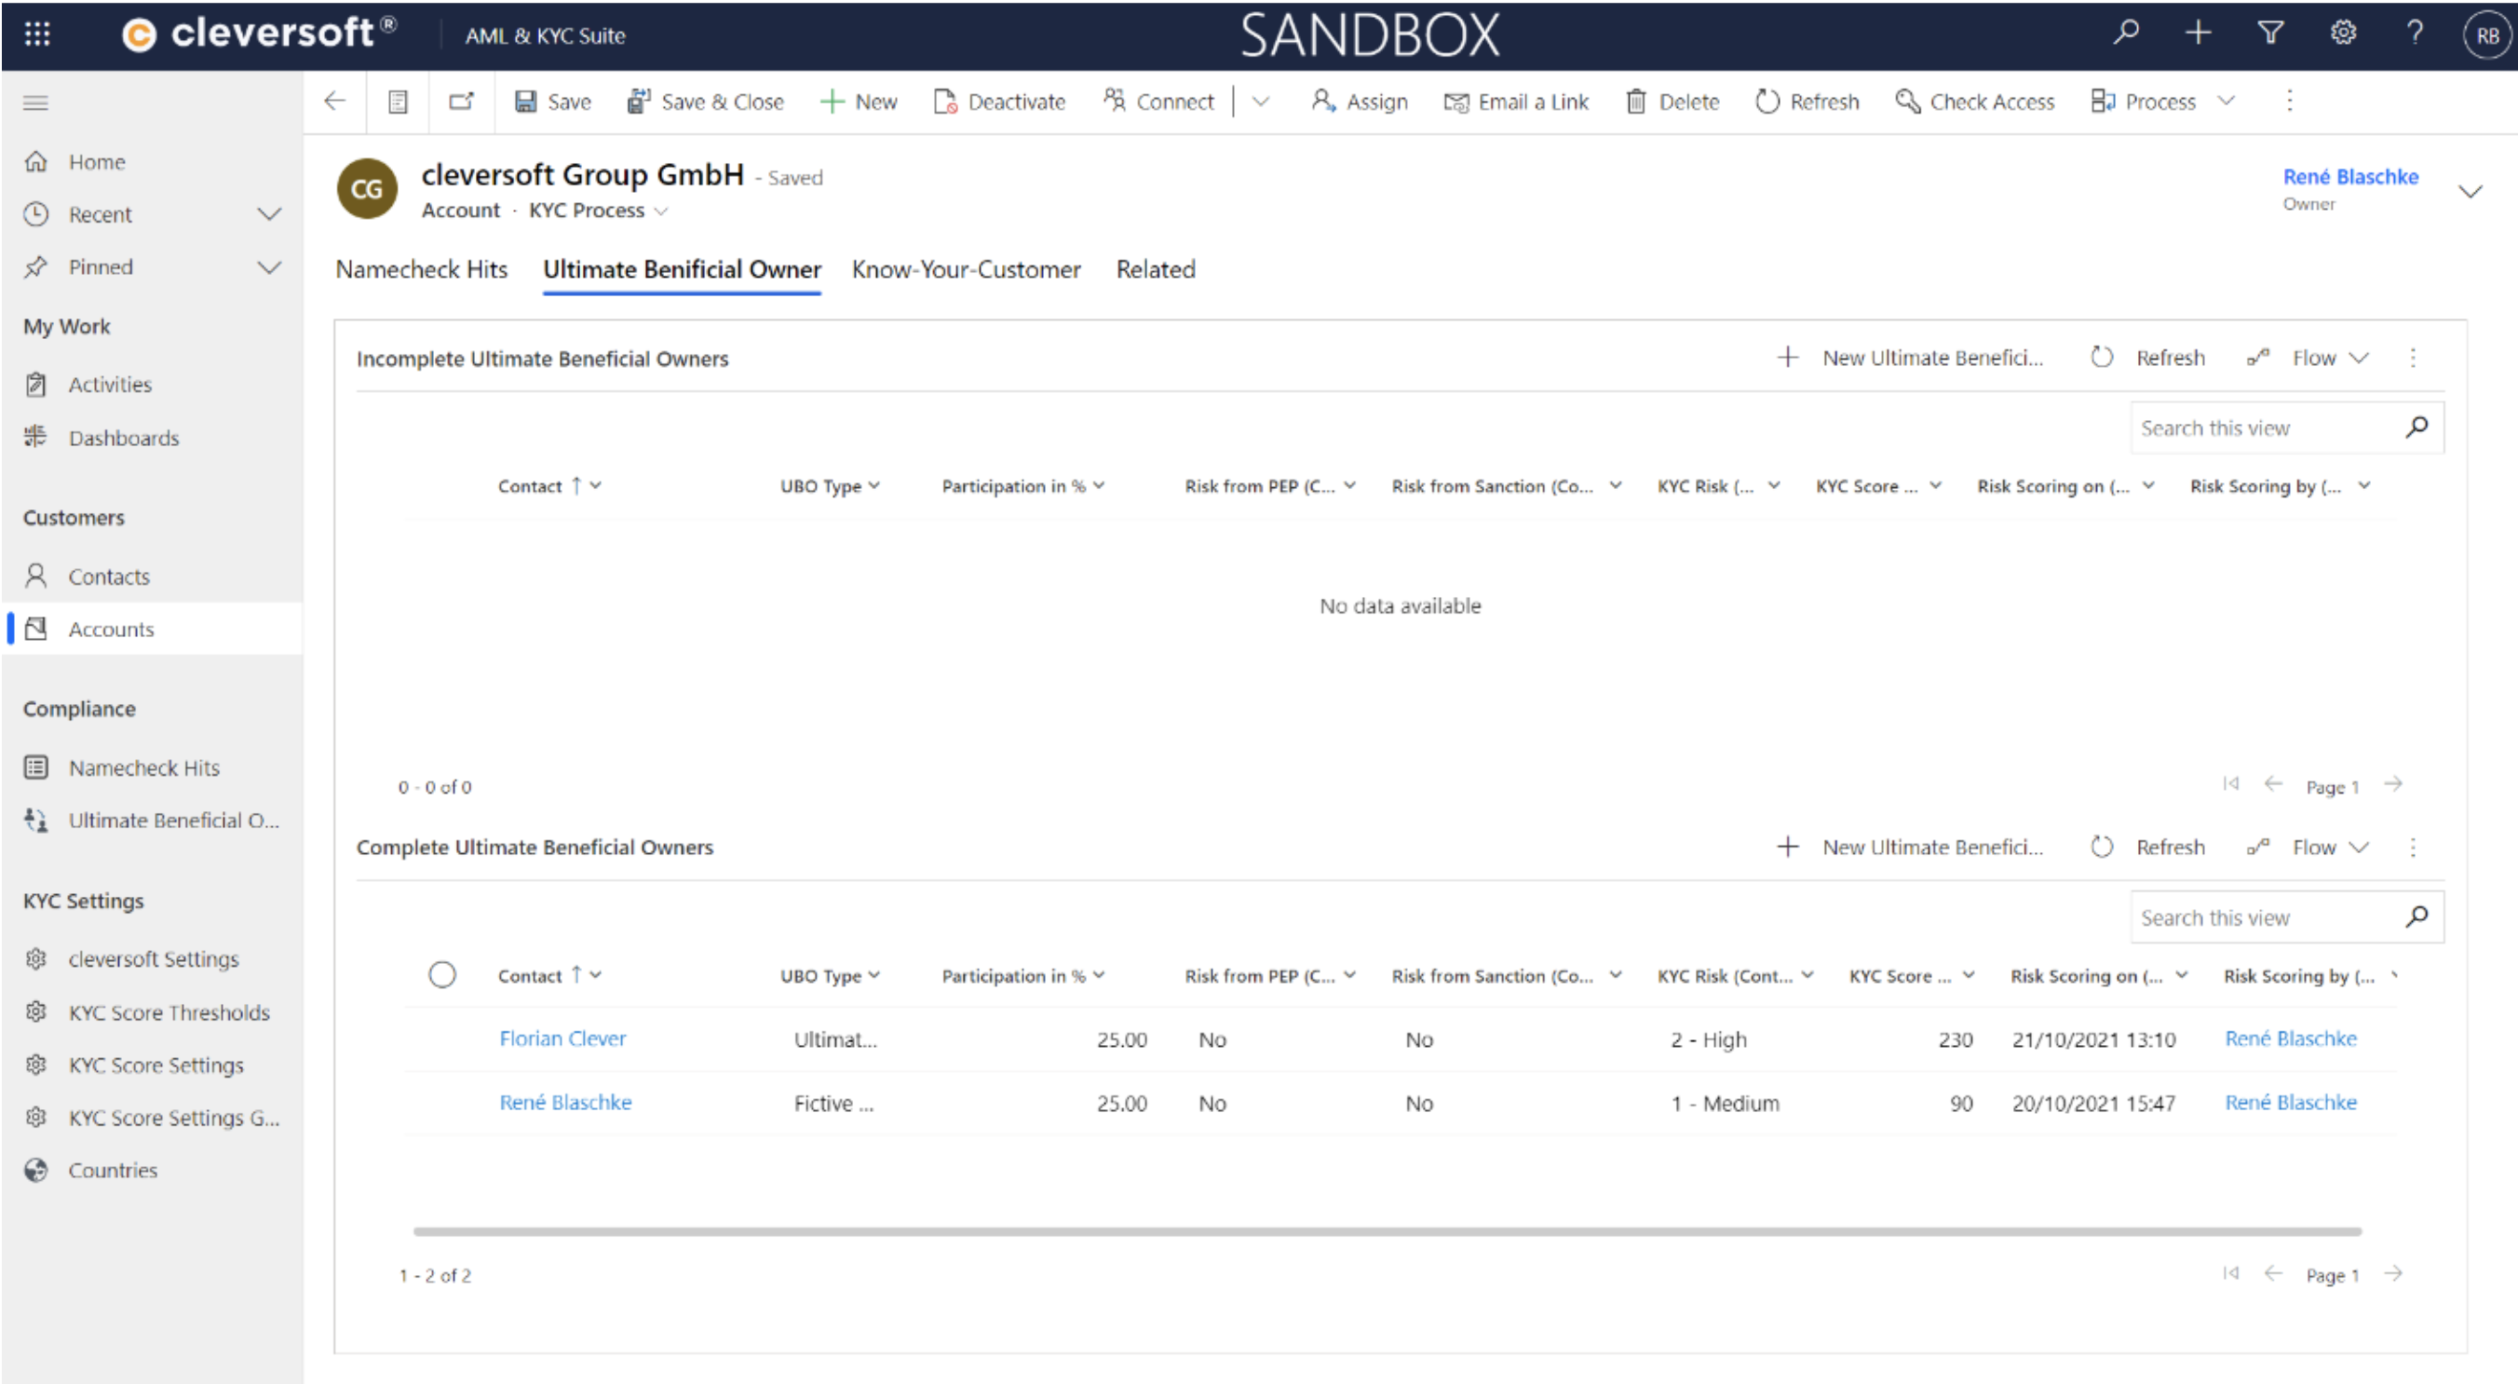Open René Blaschke contact in Complete grid
Screen dimensions: 2518x1384
tap(565, 1103)
